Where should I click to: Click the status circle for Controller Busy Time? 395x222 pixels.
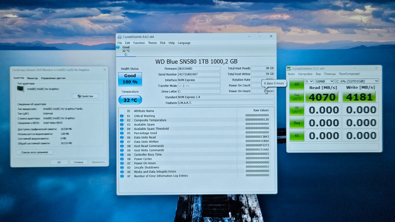click(x=122, y=154)
